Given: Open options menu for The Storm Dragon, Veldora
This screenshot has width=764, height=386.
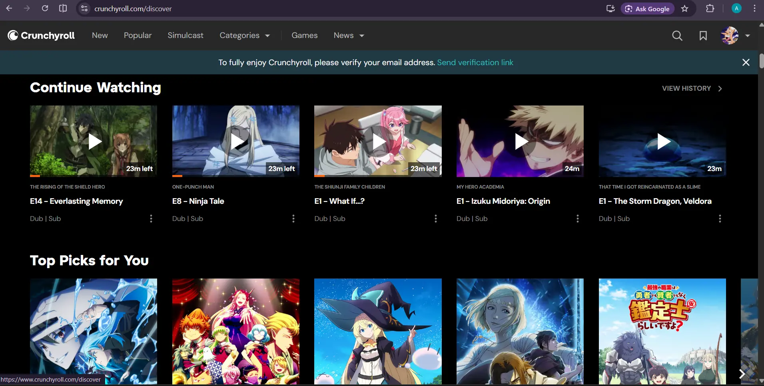Looking at the screenshot, I should (x=720, y=219).
